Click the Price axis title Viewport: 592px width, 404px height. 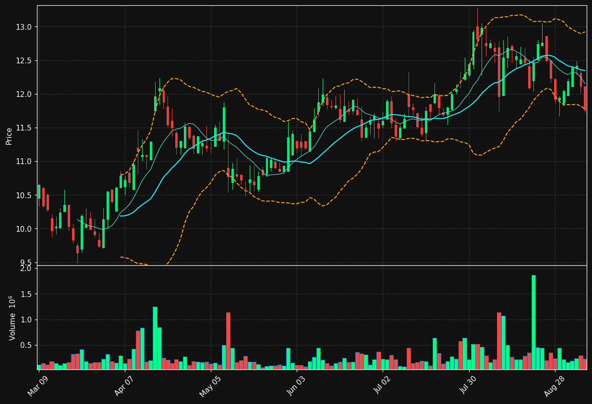point(9,136)
